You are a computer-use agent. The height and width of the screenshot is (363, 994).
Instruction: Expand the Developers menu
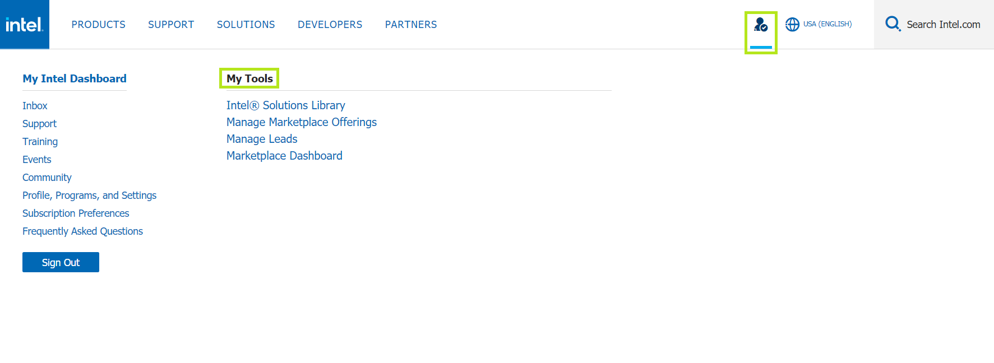(330, 25)
